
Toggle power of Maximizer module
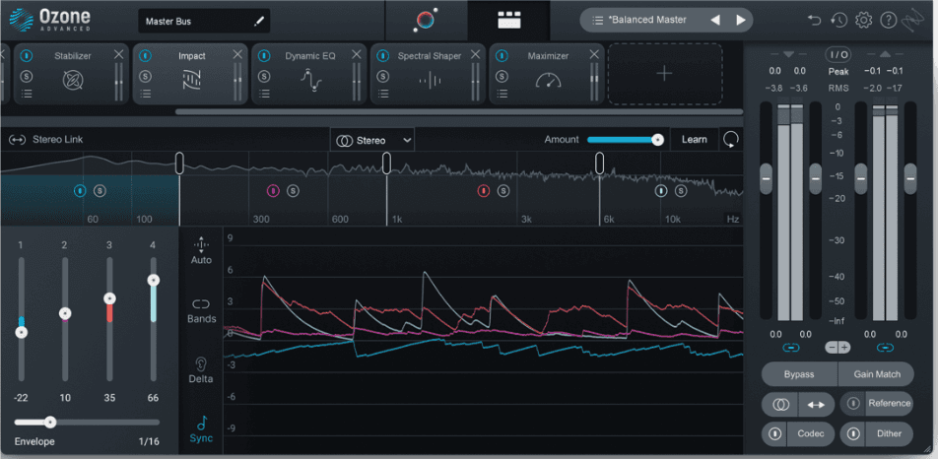click(502, 55)
